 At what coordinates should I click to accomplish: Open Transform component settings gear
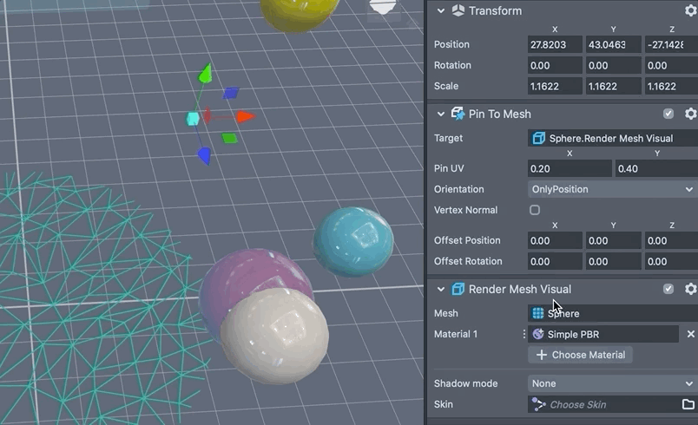690,10
